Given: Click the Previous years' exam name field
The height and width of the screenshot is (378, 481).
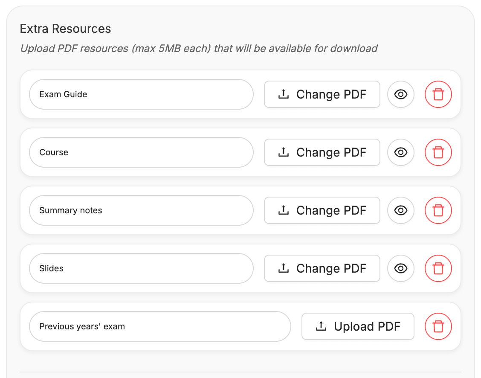Looking at the screenshot, I should tap(159, 326).
